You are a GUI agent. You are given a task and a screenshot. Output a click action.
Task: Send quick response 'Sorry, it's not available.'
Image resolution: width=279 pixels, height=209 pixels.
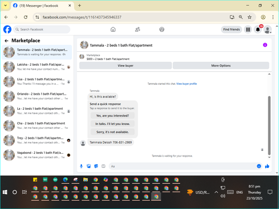coord(113,132)
